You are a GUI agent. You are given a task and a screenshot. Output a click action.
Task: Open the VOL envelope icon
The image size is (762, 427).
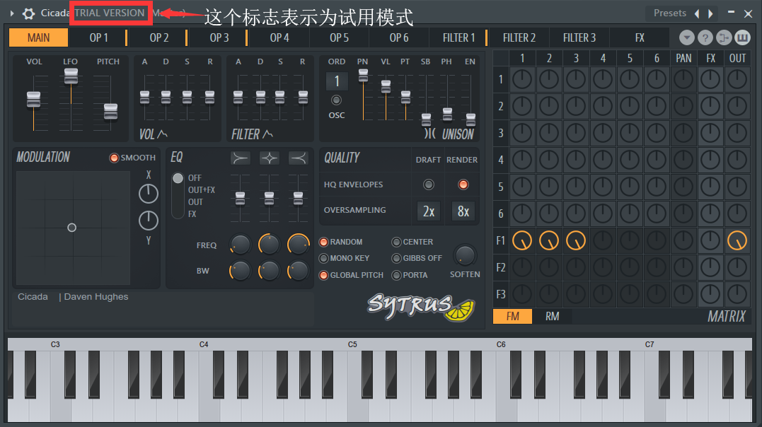coord(162,134)
